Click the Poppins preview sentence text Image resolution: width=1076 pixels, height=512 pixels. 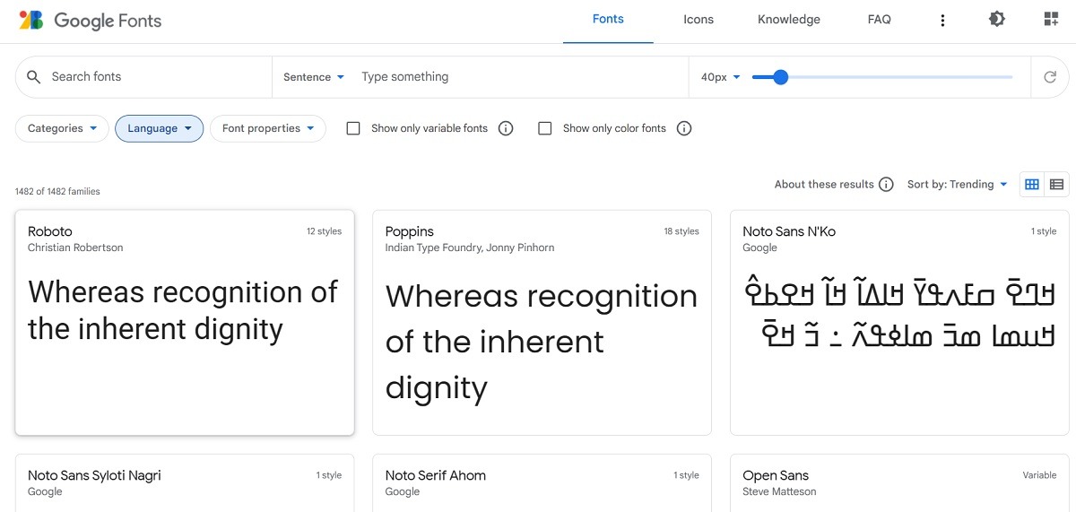tap(541, 342)
